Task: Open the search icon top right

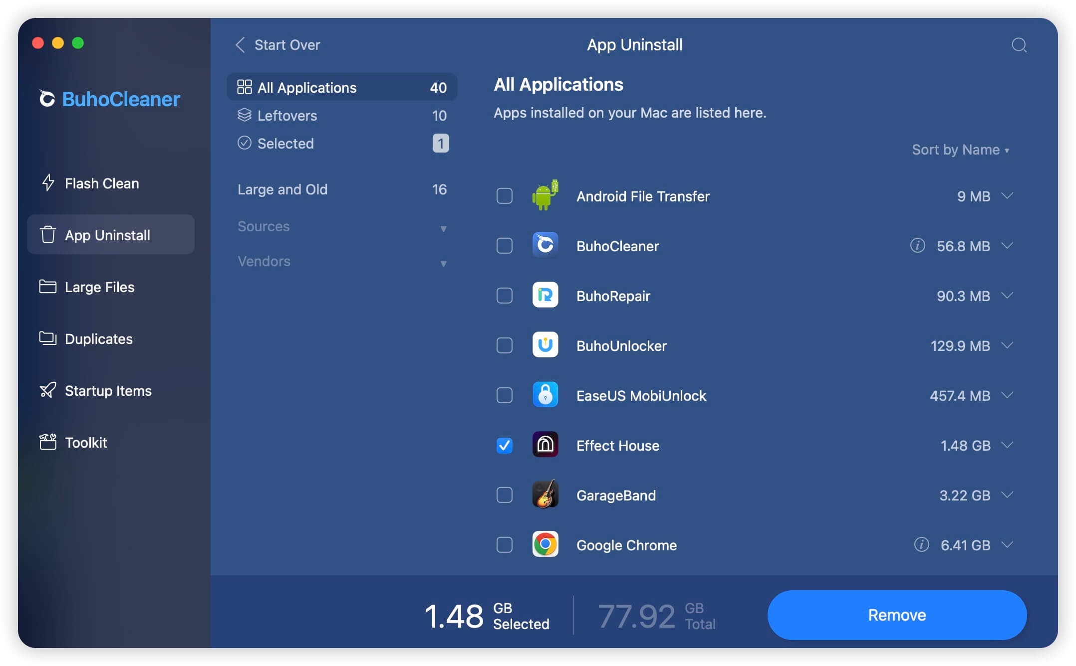Action: (x=1019, y=44)
